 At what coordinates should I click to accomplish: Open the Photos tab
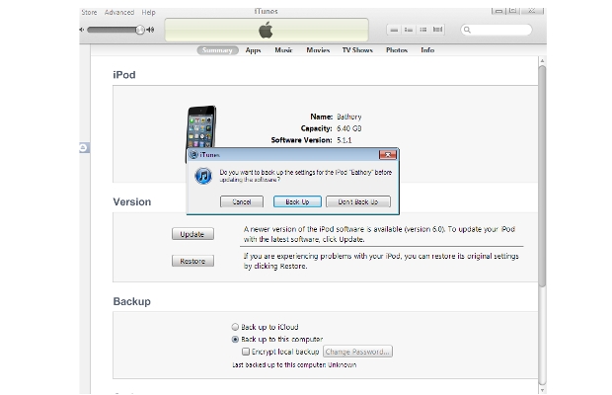click(x=397, y=50)
